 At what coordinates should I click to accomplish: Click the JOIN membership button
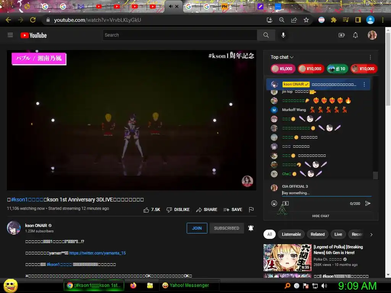coord(197,228)
